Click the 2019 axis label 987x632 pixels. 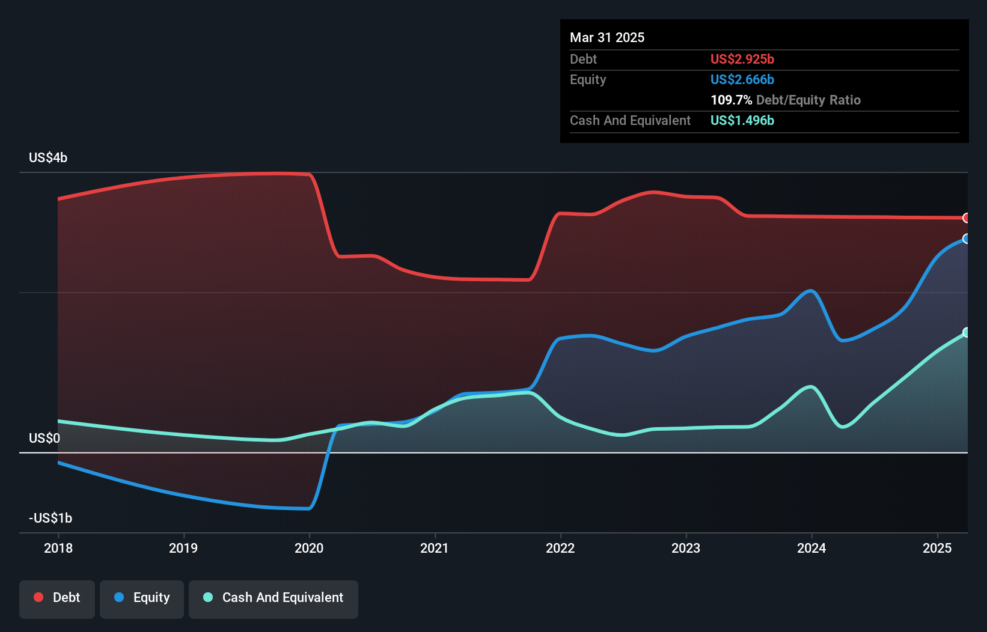coord(183,548)
